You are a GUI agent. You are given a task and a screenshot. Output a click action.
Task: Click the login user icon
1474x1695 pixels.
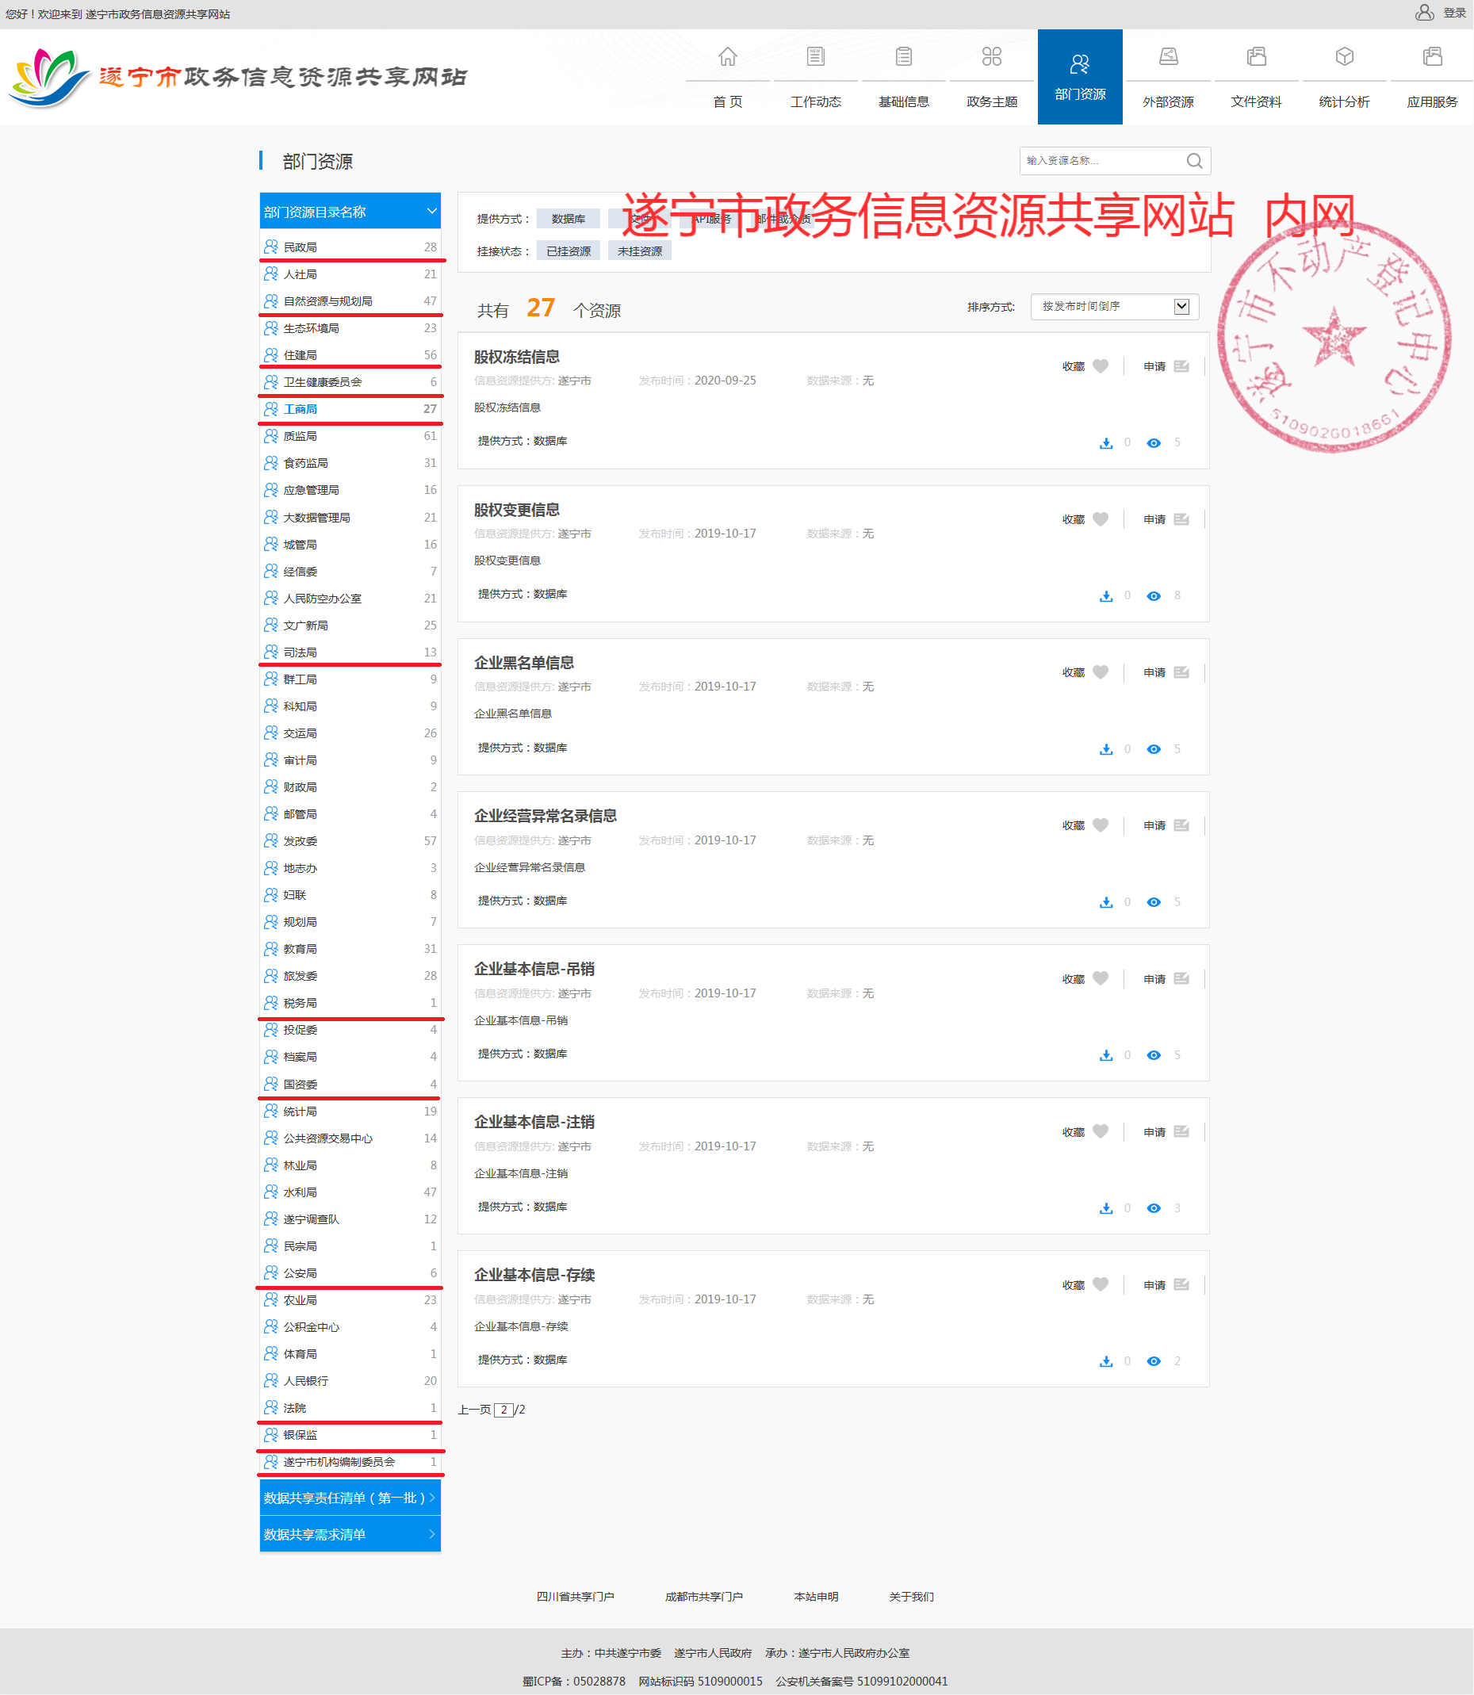(x=1424, y=13)
